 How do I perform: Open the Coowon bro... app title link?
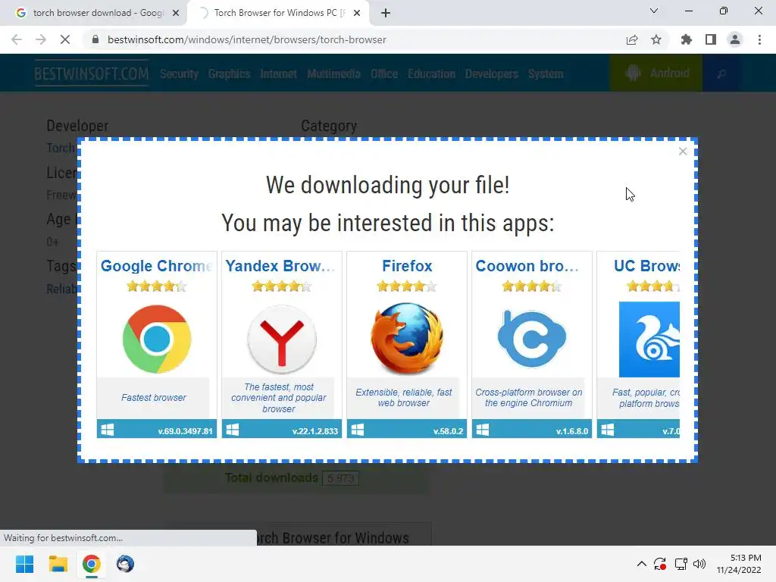click(x=527, y=266)
